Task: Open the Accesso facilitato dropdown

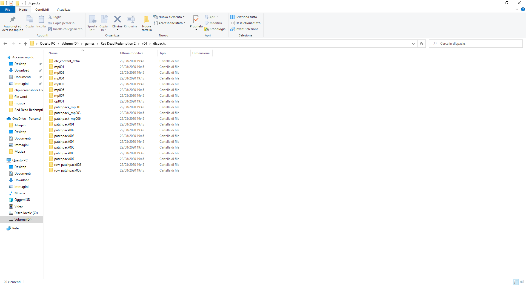Action: [169, 23]
